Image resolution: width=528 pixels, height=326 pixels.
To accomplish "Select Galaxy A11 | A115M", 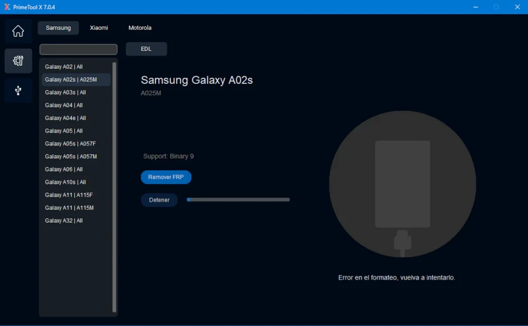I will pyautogui.click(x=76, y=208).
